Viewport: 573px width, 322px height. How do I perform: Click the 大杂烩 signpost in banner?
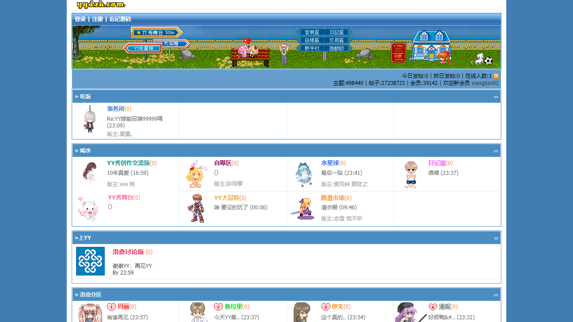pos(171,43)
